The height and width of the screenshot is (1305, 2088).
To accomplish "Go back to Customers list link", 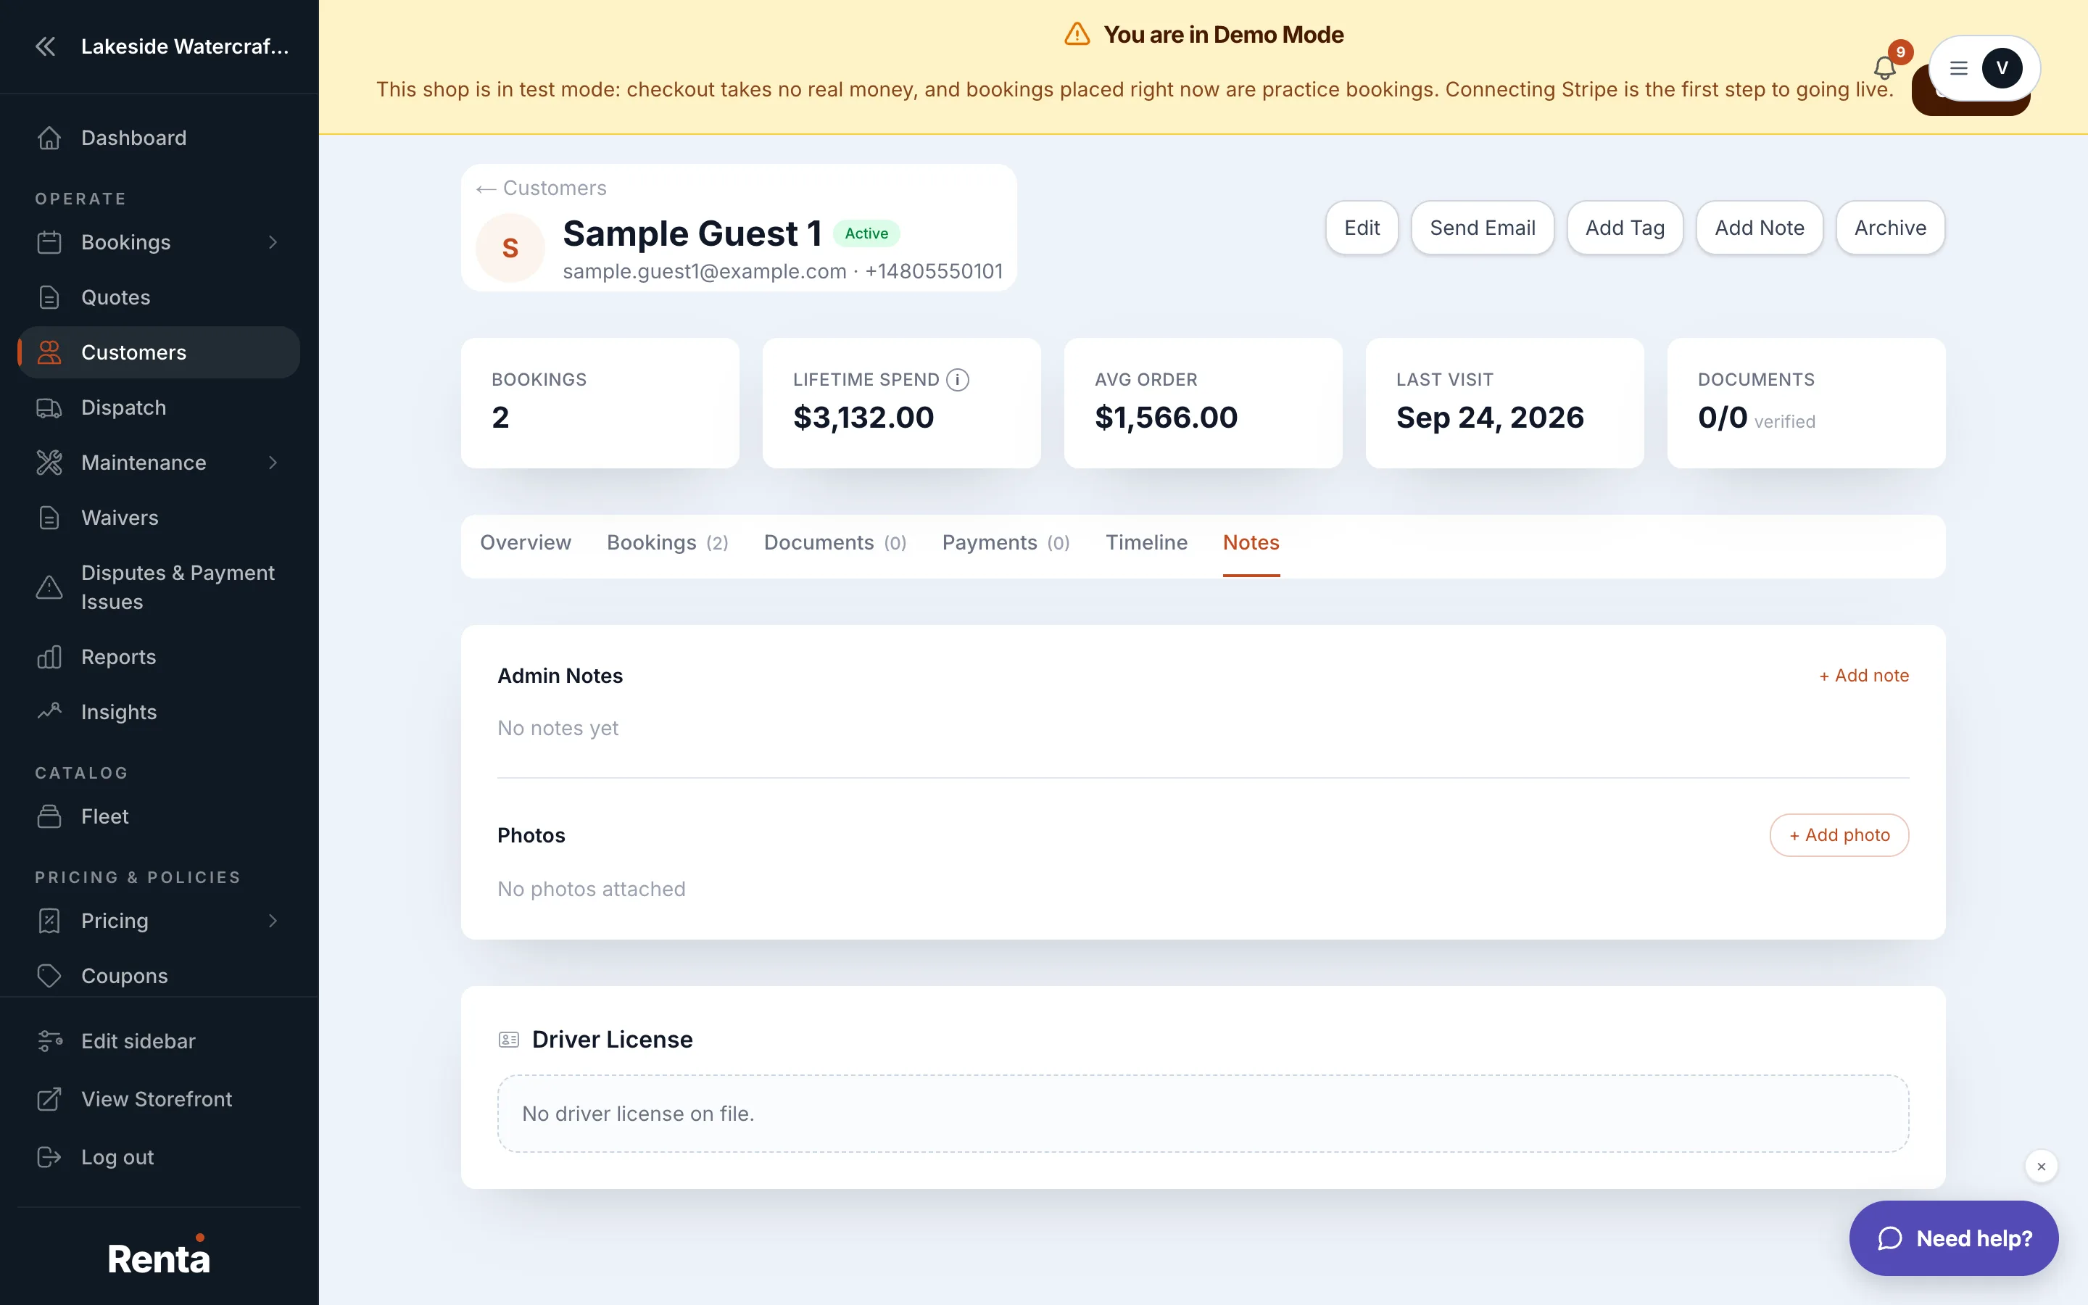I will [x=541, y=188].
